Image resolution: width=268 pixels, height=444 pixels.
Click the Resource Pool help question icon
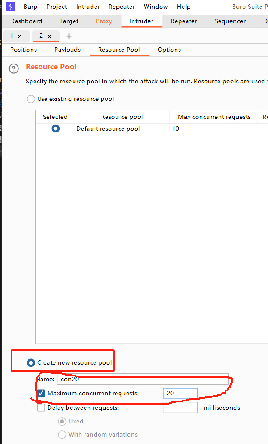(14, 68)
